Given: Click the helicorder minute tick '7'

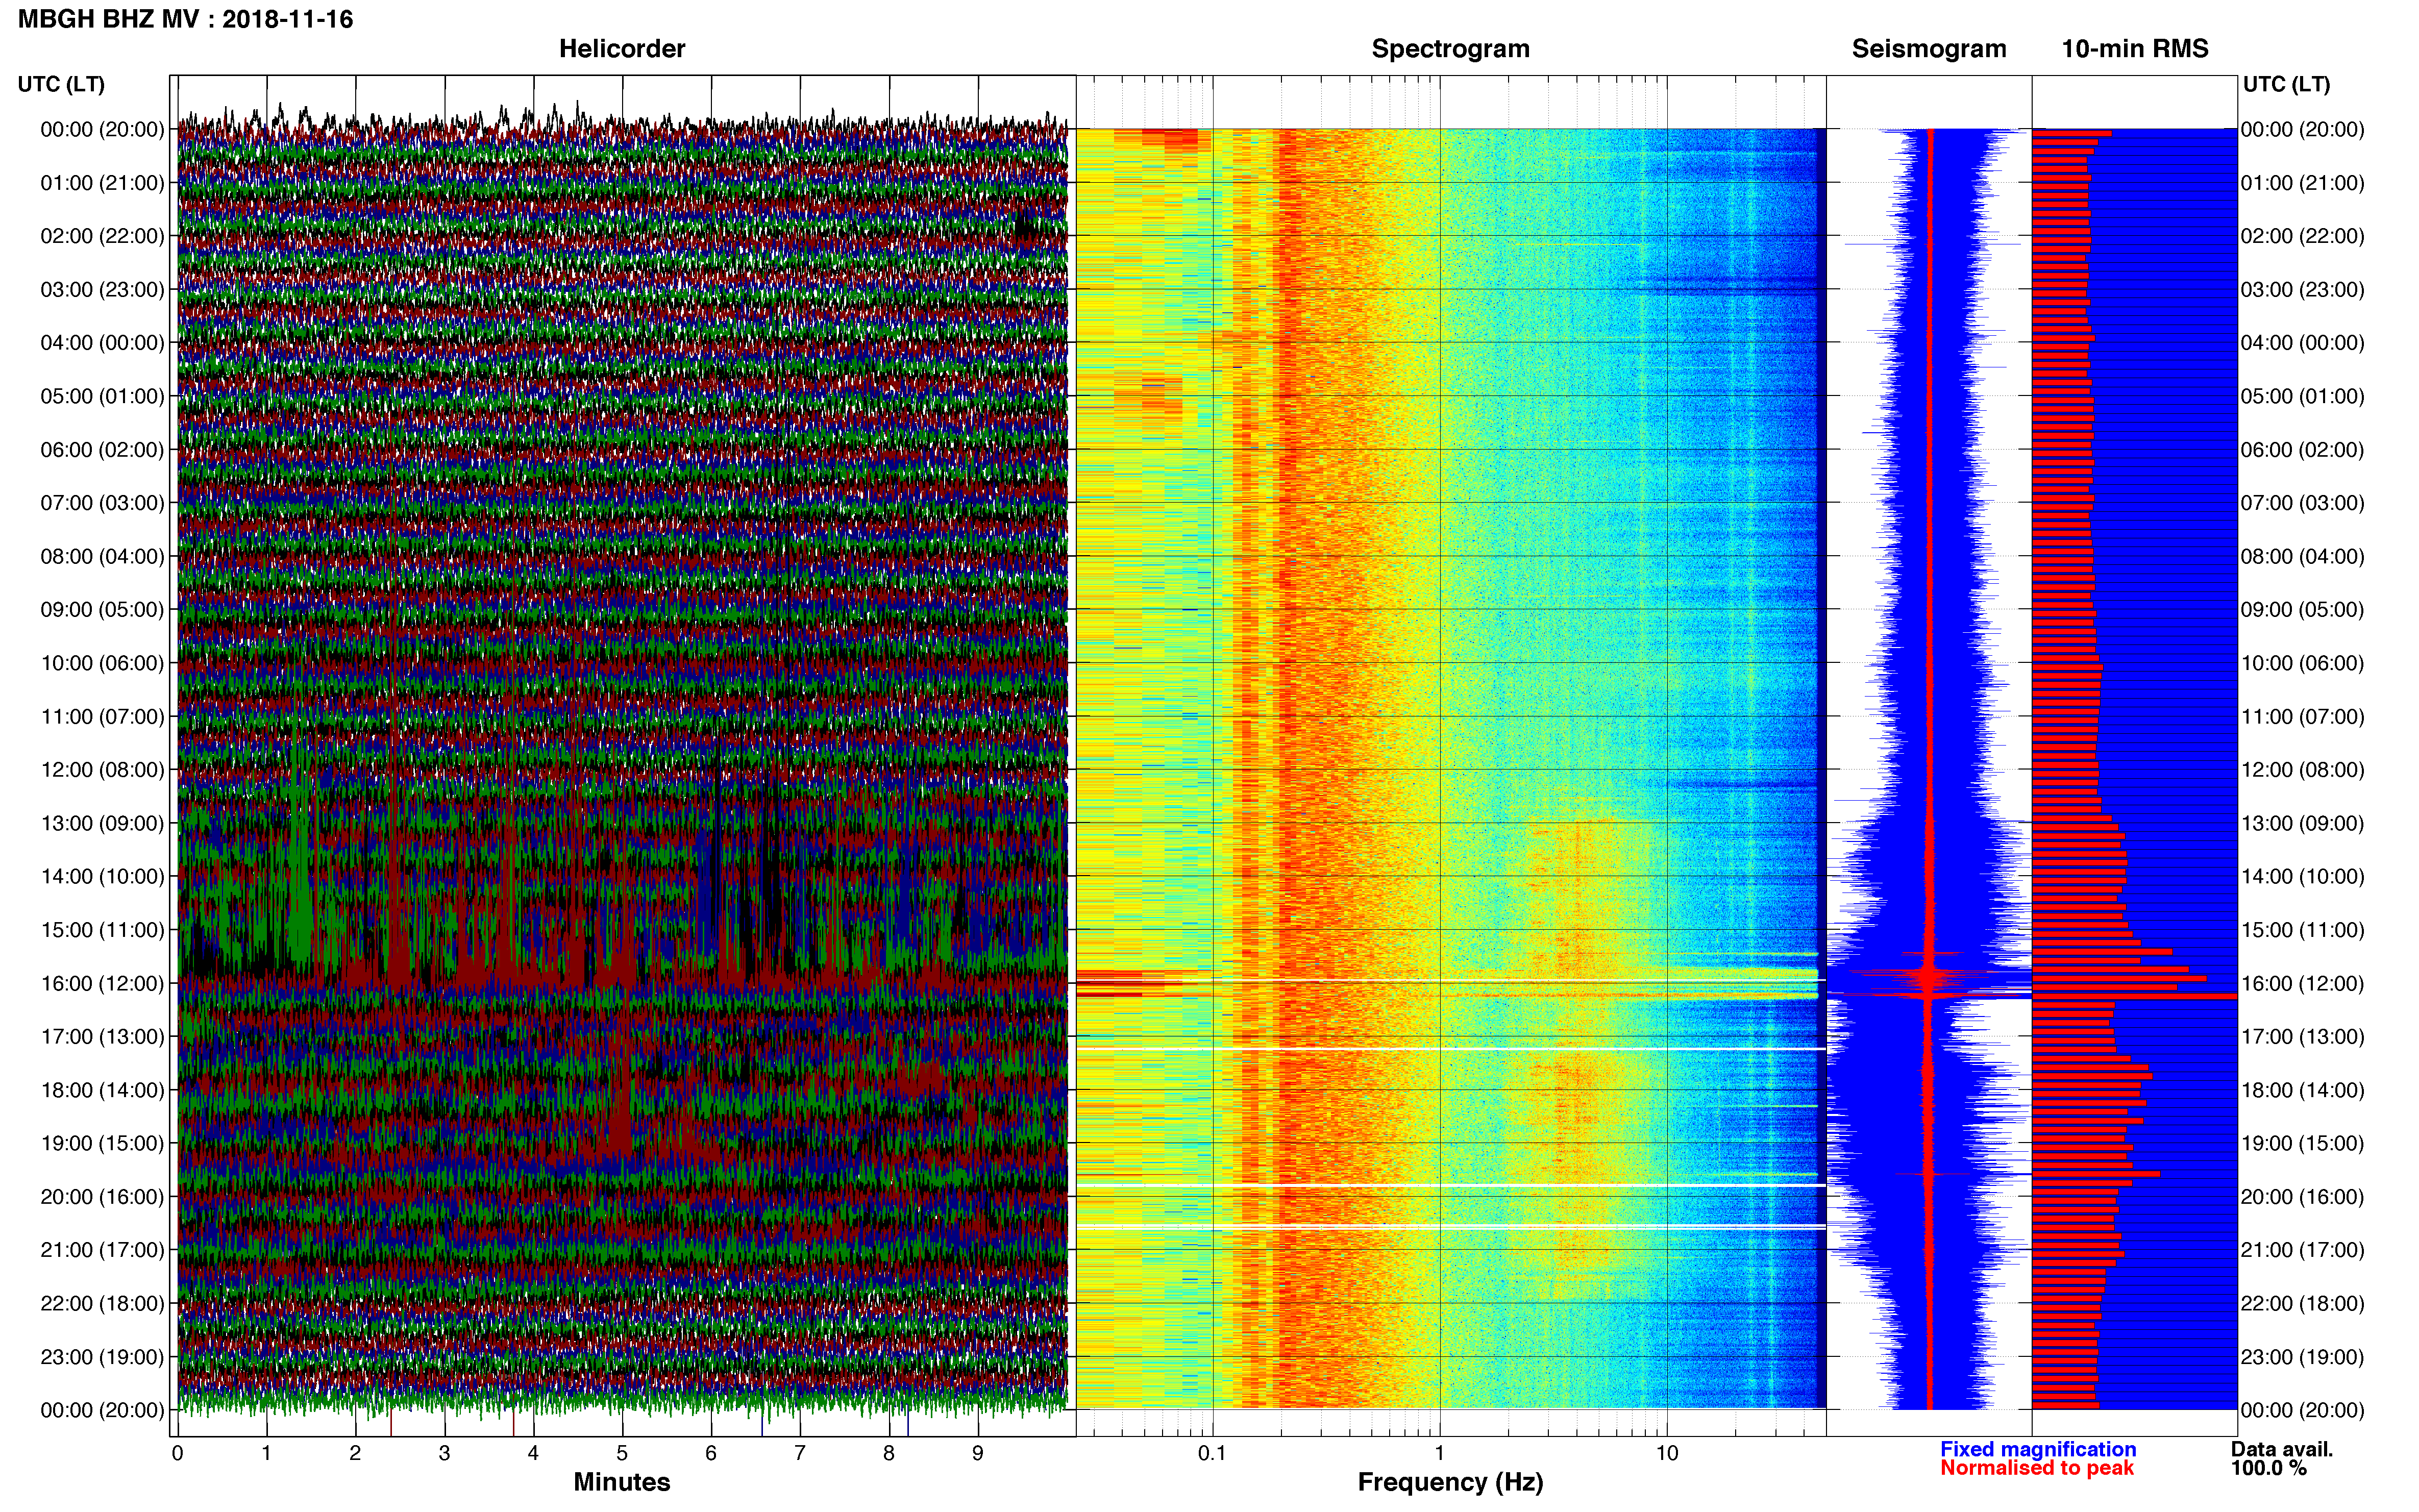Looking at the screenshot, I should coord(800,1453).
